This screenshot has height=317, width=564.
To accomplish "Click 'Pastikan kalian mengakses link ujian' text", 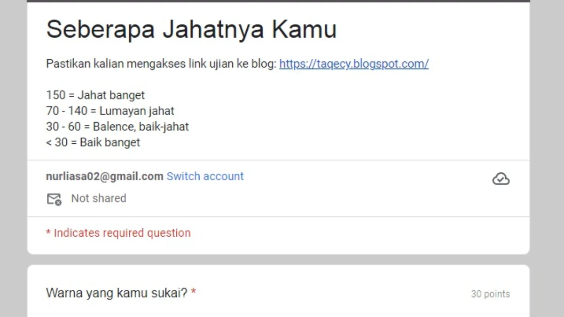I will [140, 64].
